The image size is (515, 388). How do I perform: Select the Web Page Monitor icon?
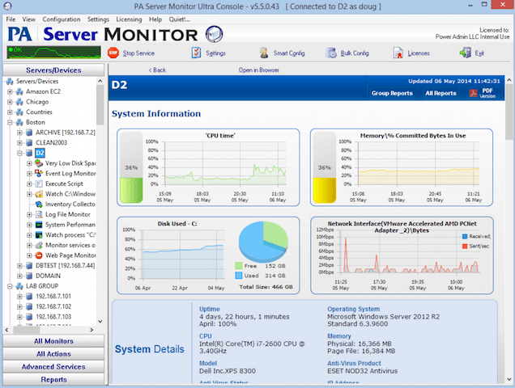[x=39, y=255]
